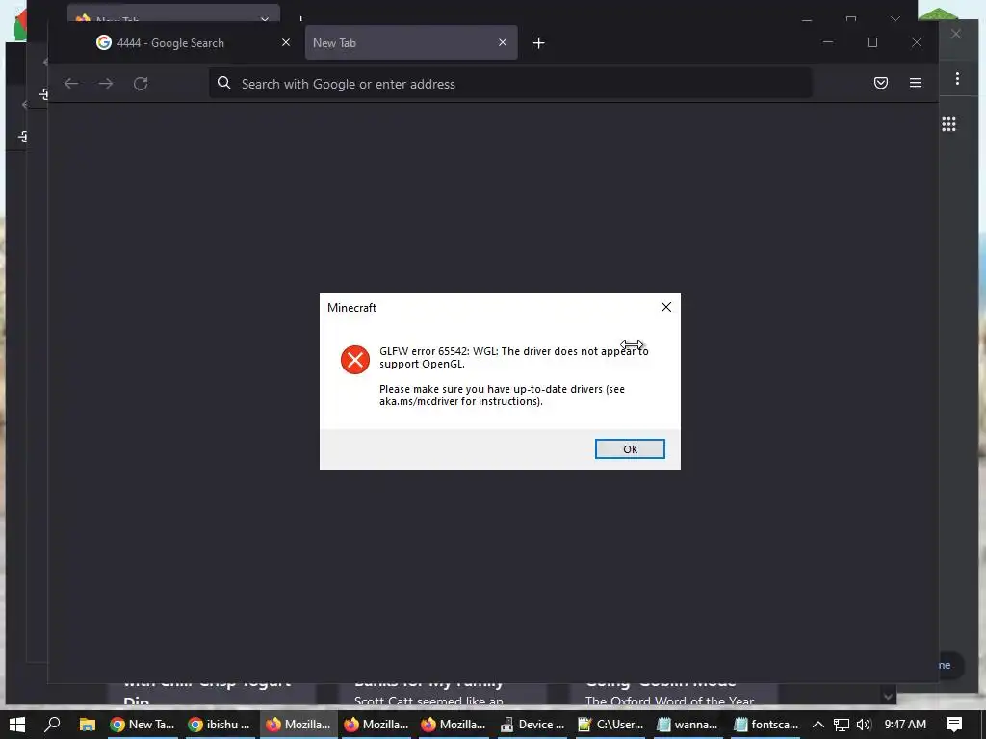This screenshot has height=739, width=986.
Task: Open Chrome's three-dot menu behind Firefox
Action: pyautogui.click(x=957, y=79)
